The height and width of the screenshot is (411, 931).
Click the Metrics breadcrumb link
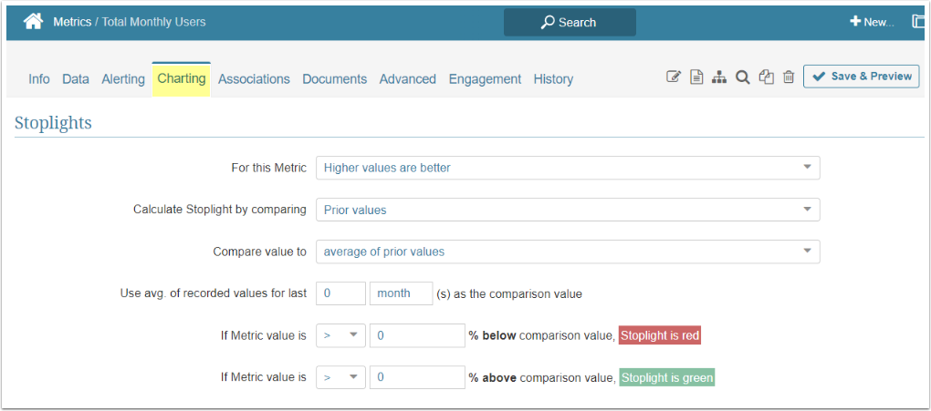(x=72, y=22)
